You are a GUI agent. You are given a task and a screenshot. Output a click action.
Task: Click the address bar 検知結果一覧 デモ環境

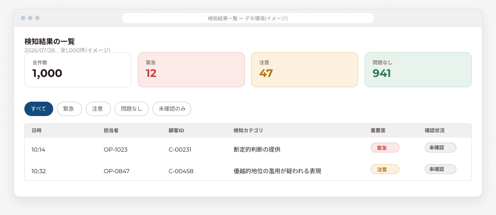[248, 18]
